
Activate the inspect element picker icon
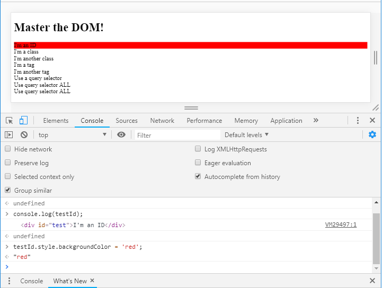click(x=10, y=121)
